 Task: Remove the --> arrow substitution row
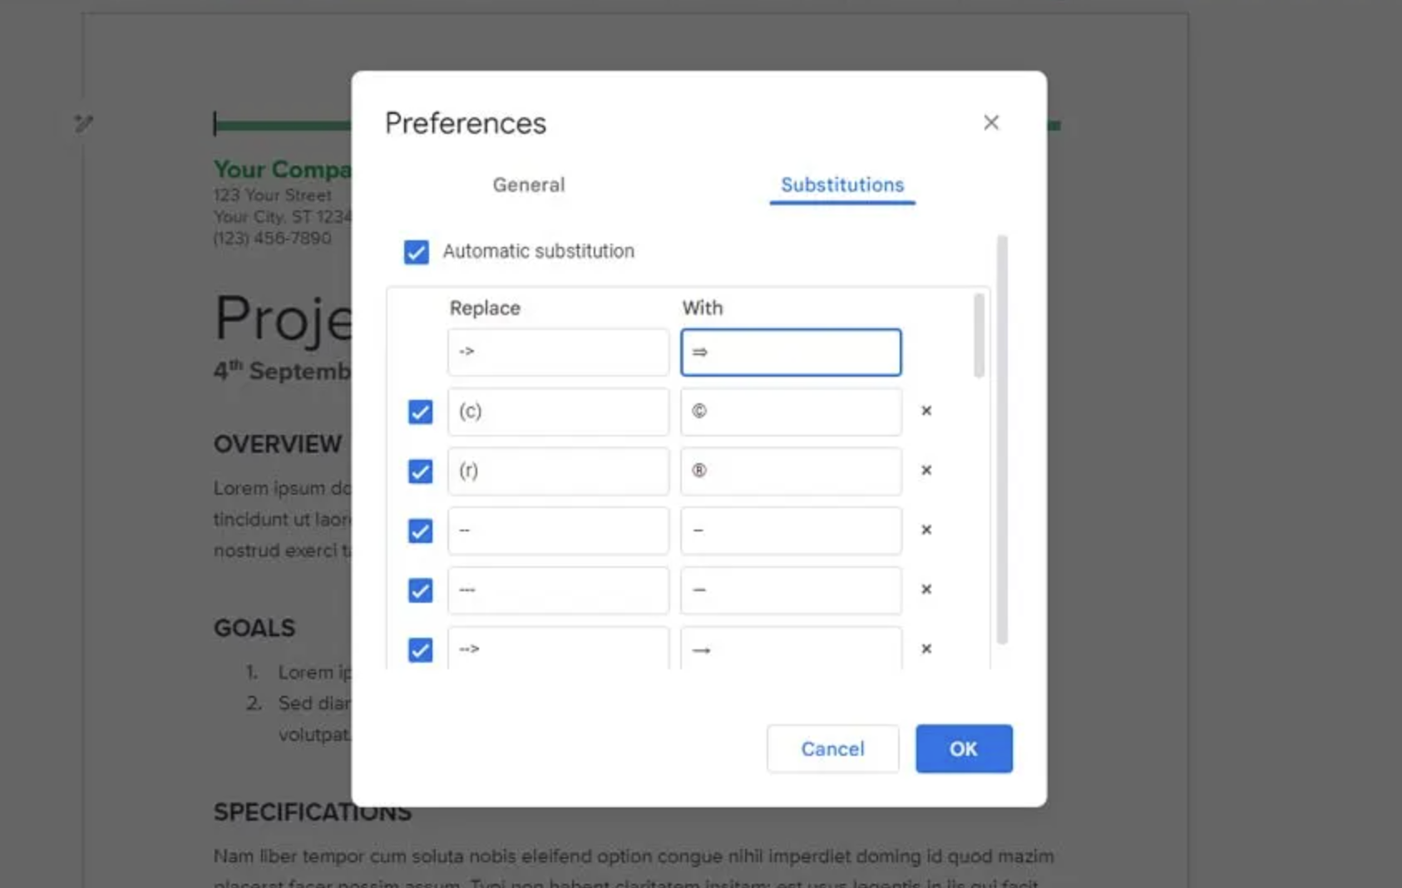tap(926, 649)
